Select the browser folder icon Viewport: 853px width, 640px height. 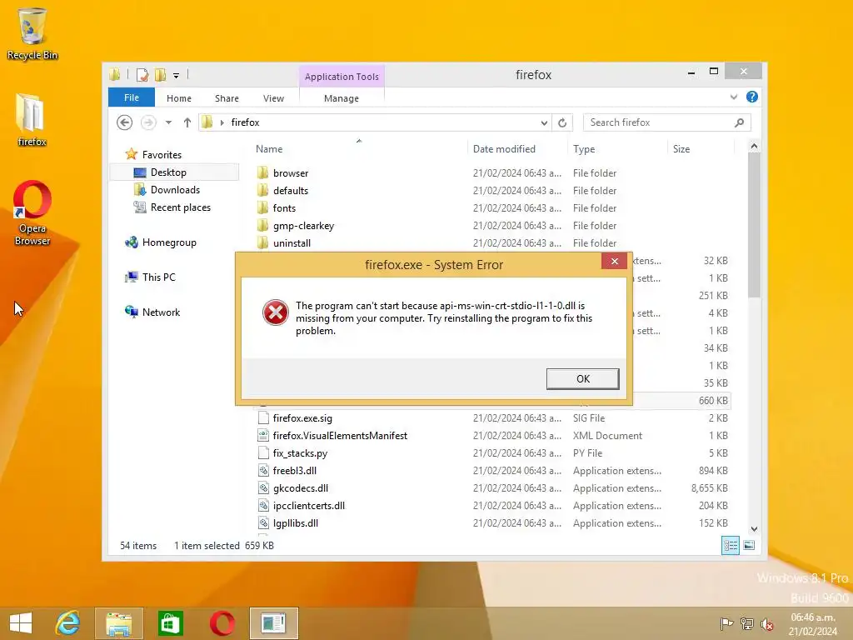(x=262, y=172)
